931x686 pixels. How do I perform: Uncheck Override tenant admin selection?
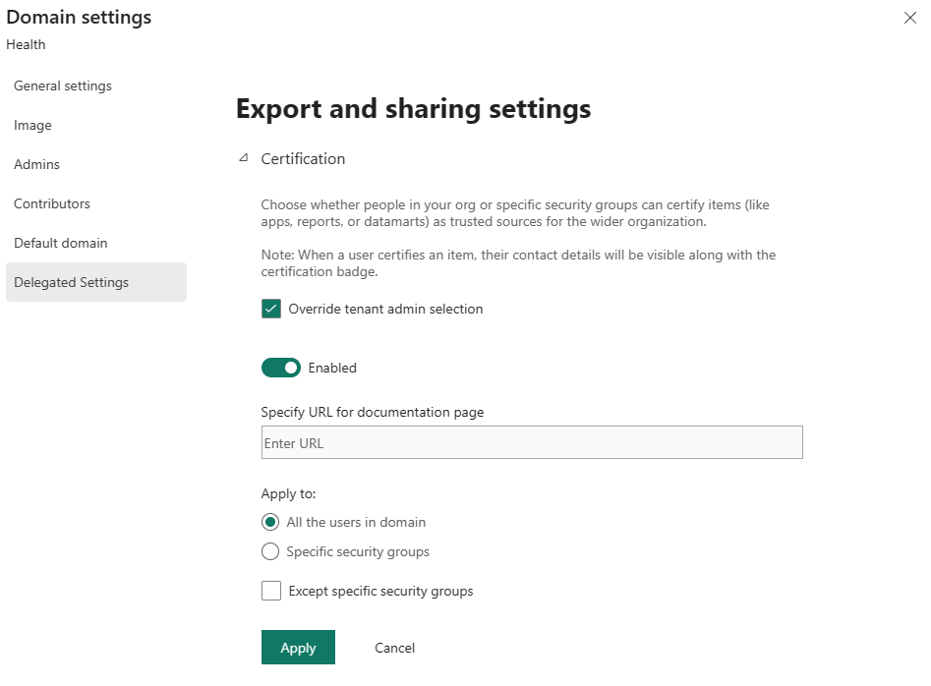(x=270, y=308)
